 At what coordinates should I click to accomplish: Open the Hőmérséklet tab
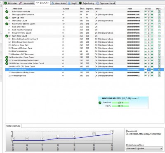click(x=26, y=3)
